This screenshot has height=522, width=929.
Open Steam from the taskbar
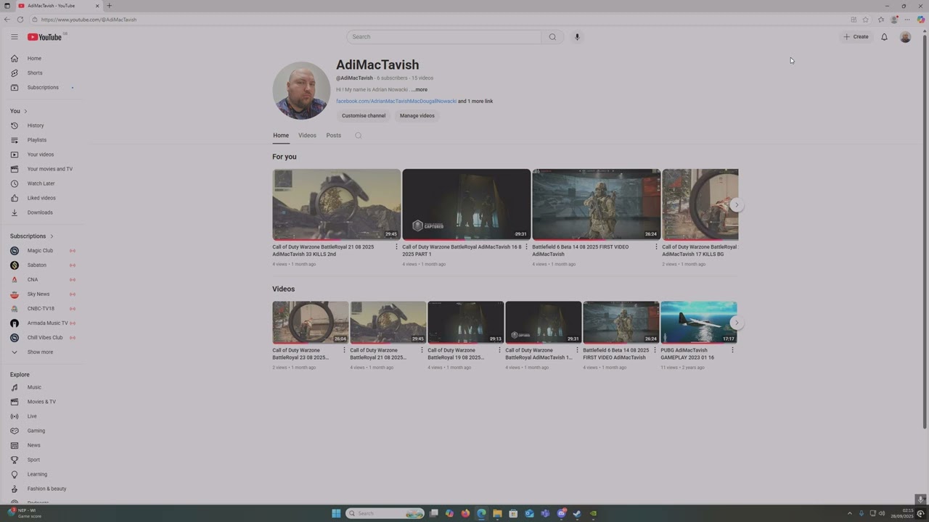(x=577, y=513)
